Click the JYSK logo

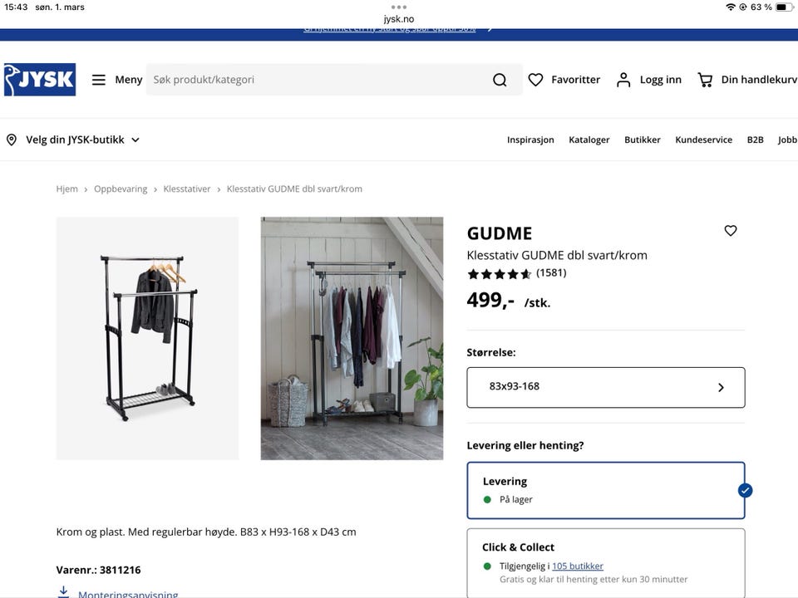pyautogui.click(x=39, y=79)
